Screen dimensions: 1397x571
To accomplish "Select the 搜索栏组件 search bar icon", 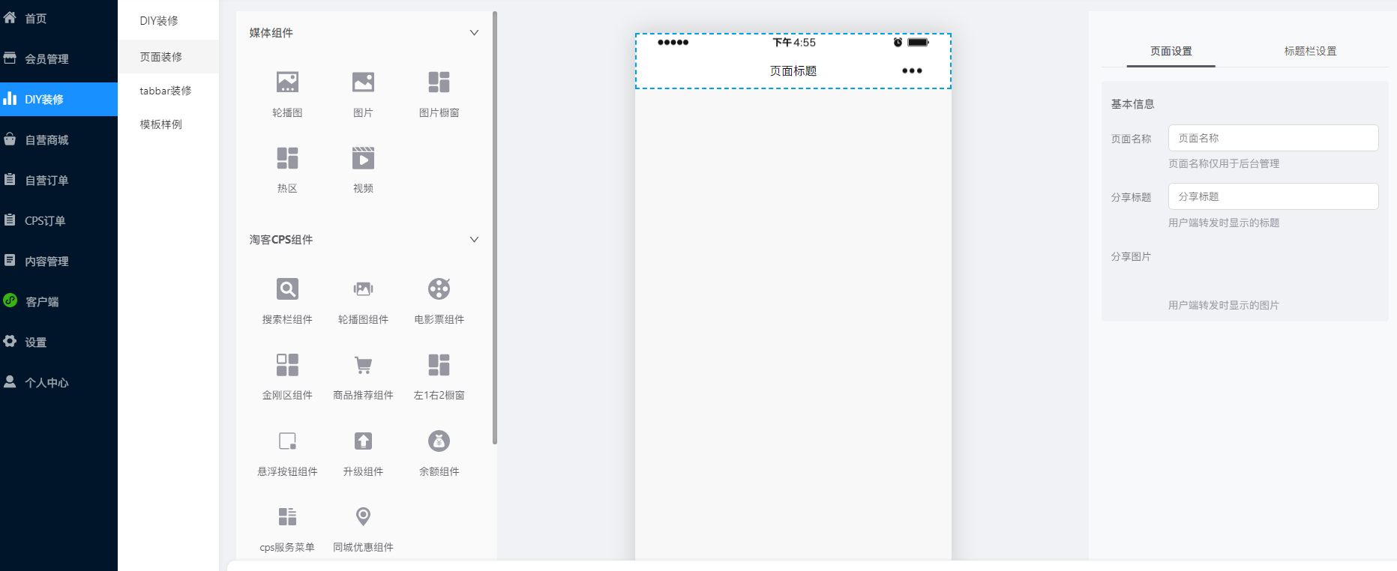I will (x=287, y=289).
